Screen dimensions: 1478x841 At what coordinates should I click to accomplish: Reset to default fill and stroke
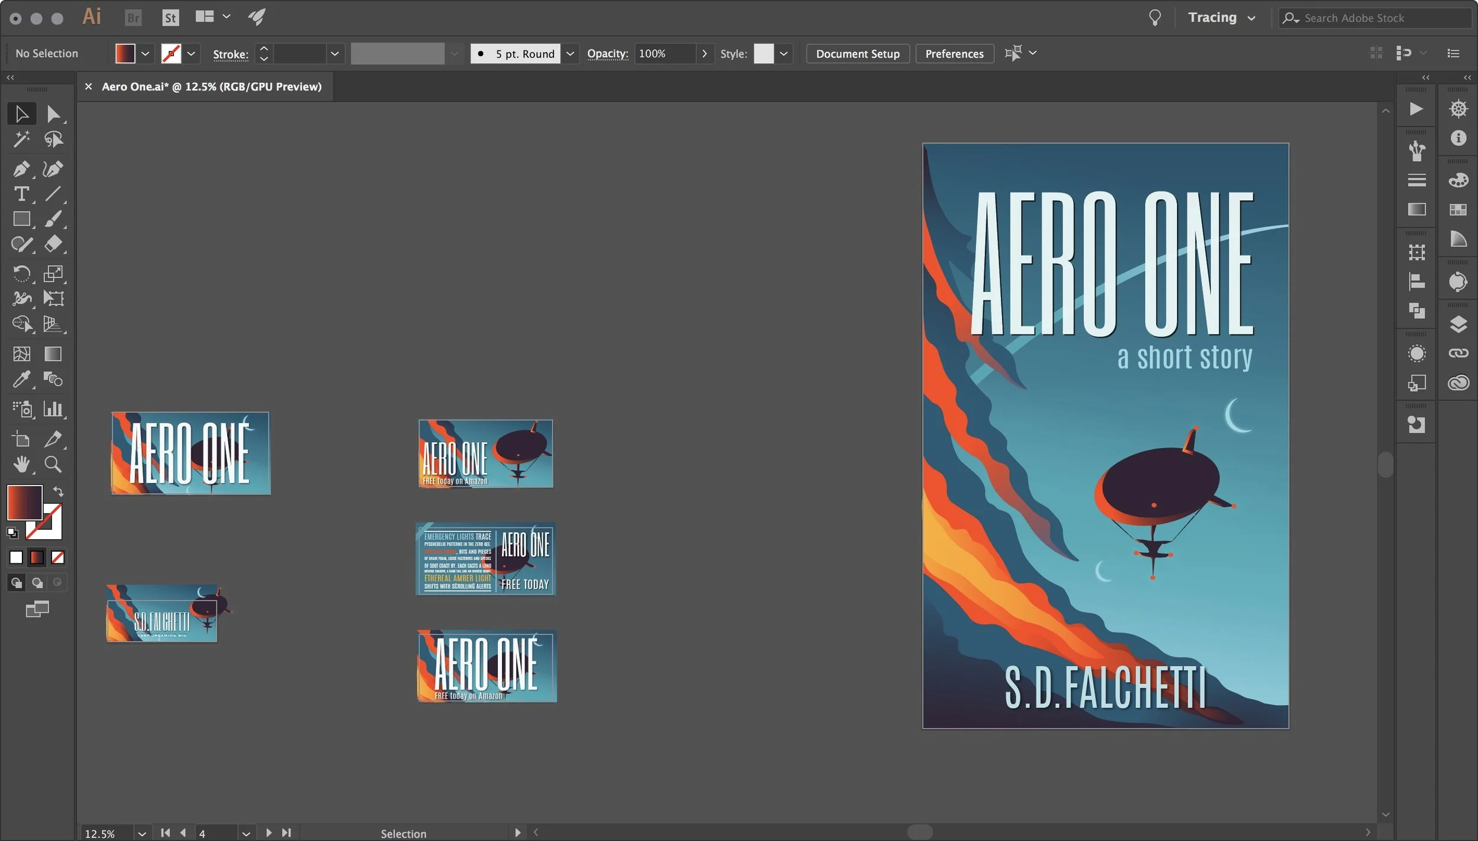(12, 533)
